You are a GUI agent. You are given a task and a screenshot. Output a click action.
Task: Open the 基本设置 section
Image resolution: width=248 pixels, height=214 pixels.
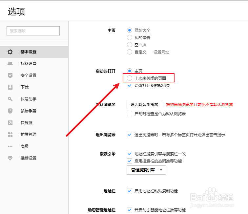(34, 52)
